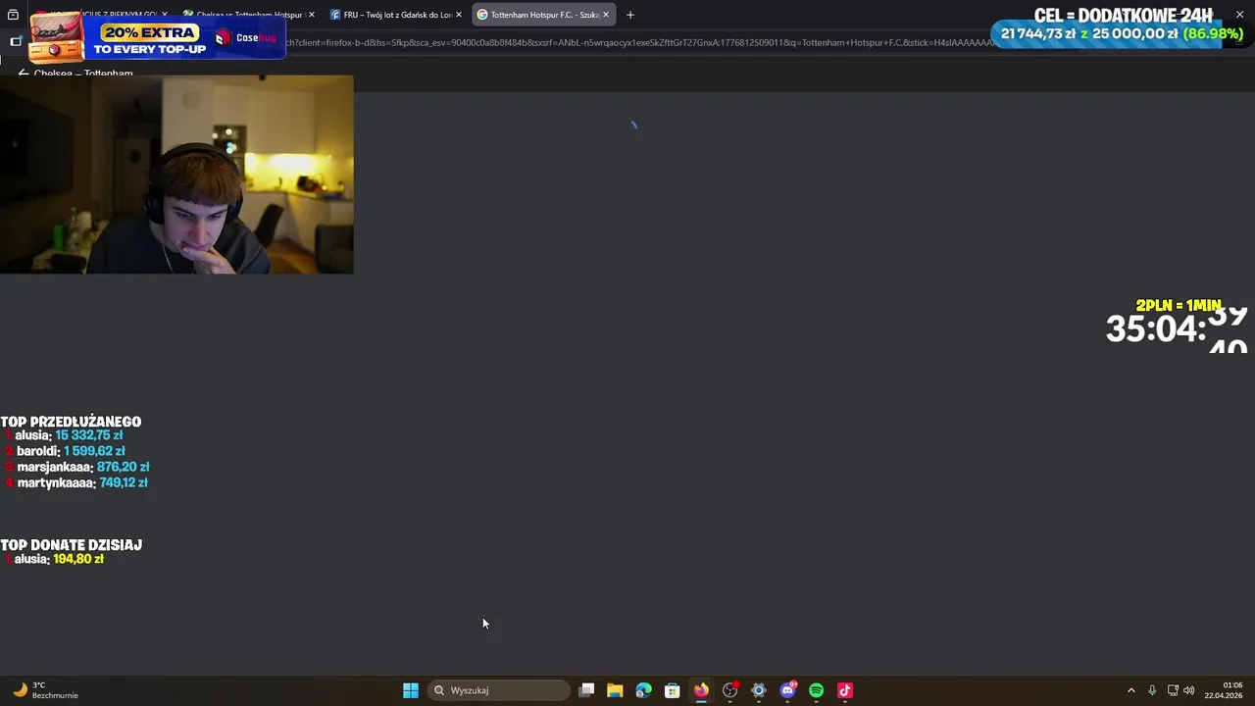
Task: Click the CEL = DODATKOWE 24H label
Action: click(1124, 15)
